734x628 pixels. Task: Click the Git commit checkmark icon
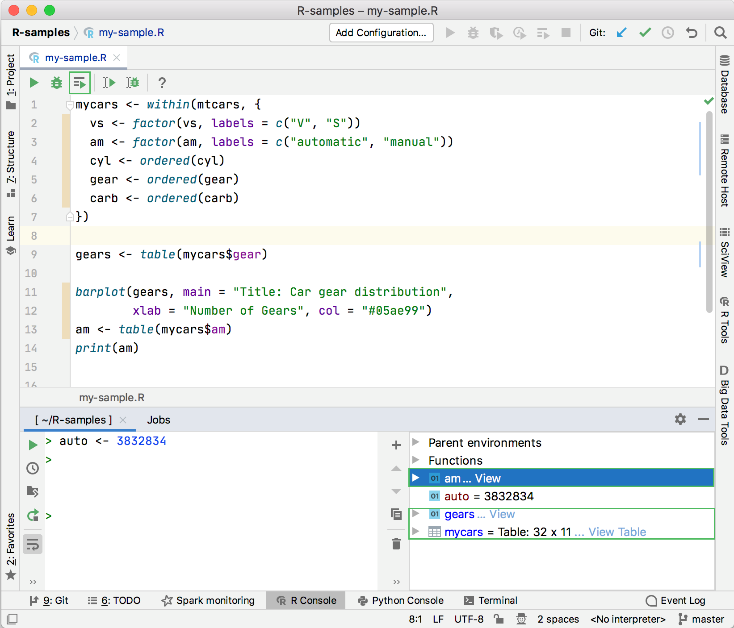(645, 33)
